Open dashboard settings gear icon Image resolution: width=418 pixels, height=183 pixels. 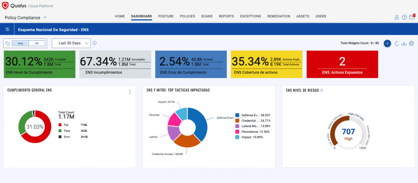click(411, 43)
